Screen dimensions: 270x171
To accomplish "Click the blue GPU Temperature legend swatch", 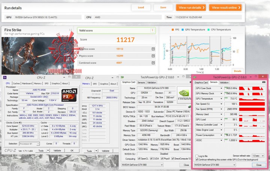I will (183, 30).
